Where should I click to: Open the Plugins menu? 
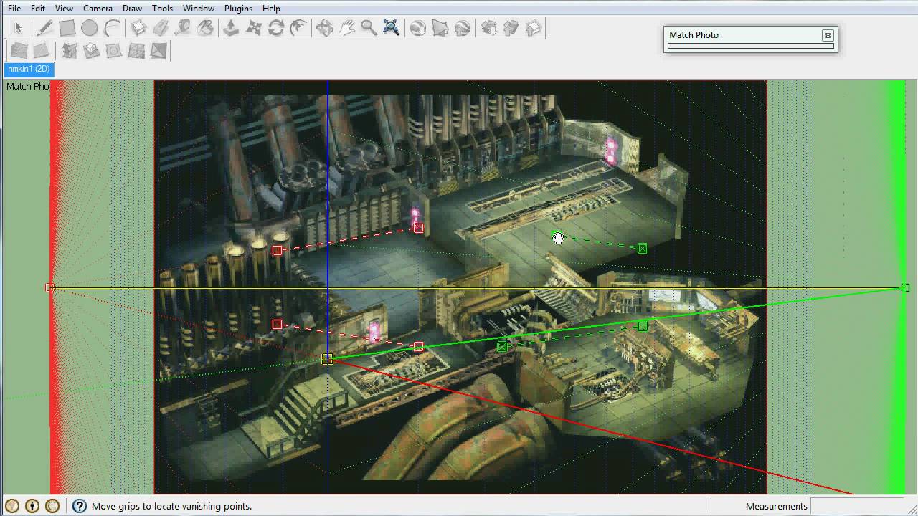coord(238,8)
